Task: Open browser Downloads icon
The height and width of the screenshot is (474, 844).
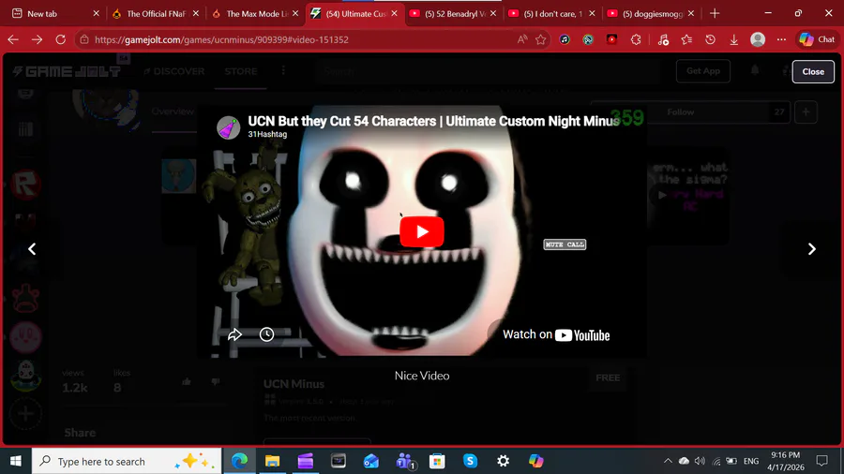Action: coord(733,39)
